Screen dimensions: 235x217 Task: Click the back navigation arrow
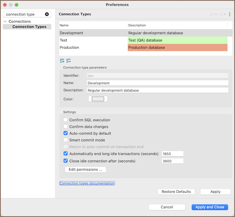pyautogui.click(x=212, y=14)
